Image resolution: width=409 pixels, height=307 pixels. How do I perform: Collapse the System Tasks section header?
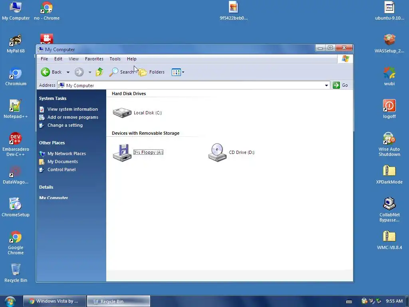[53, 98]
